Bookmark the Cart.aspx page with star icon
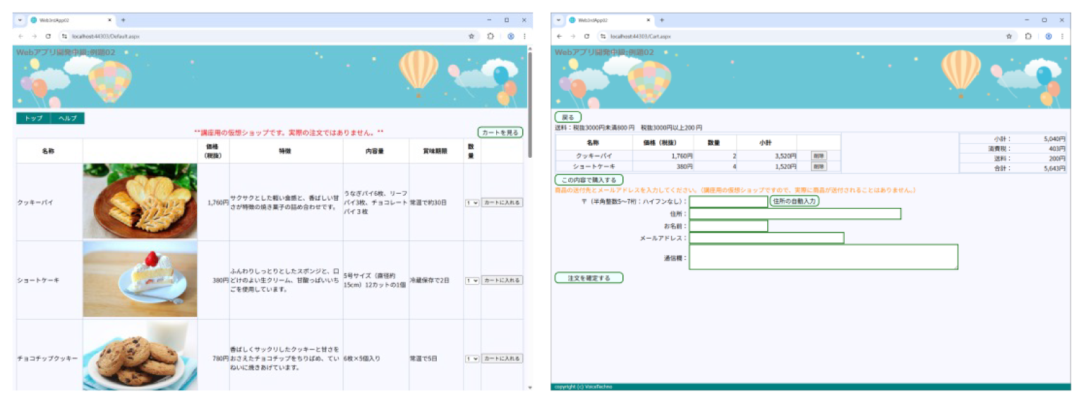 pos(1009,36)
